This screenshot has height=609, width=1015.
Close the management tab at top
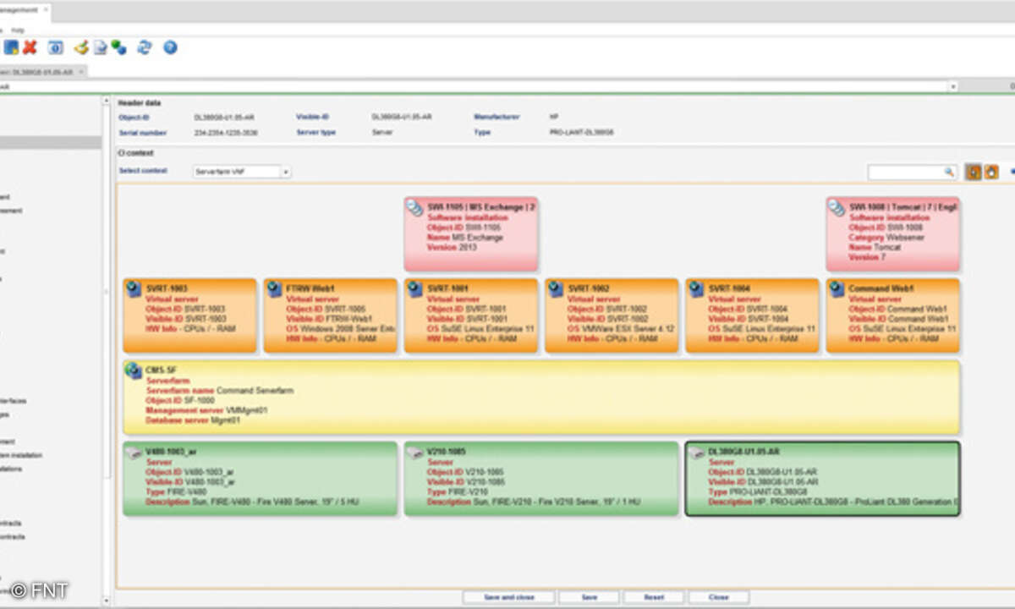click(45, 11)
